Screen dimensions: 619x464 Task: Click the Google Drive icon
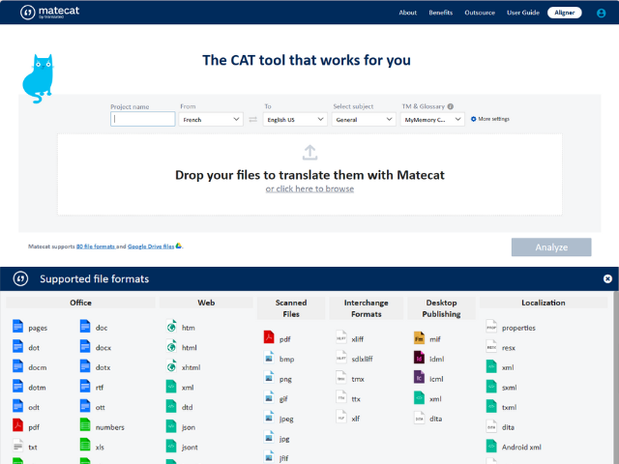pos(179,246)
